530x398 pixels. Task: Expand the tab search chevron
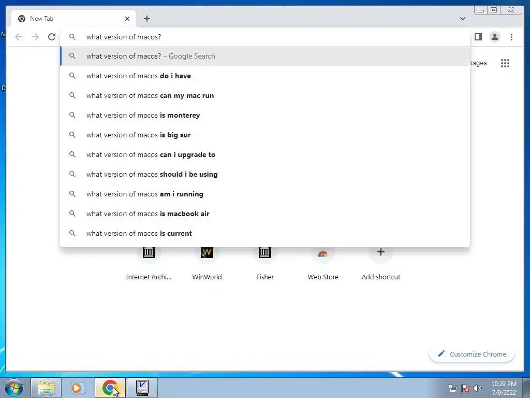[463, 19]
